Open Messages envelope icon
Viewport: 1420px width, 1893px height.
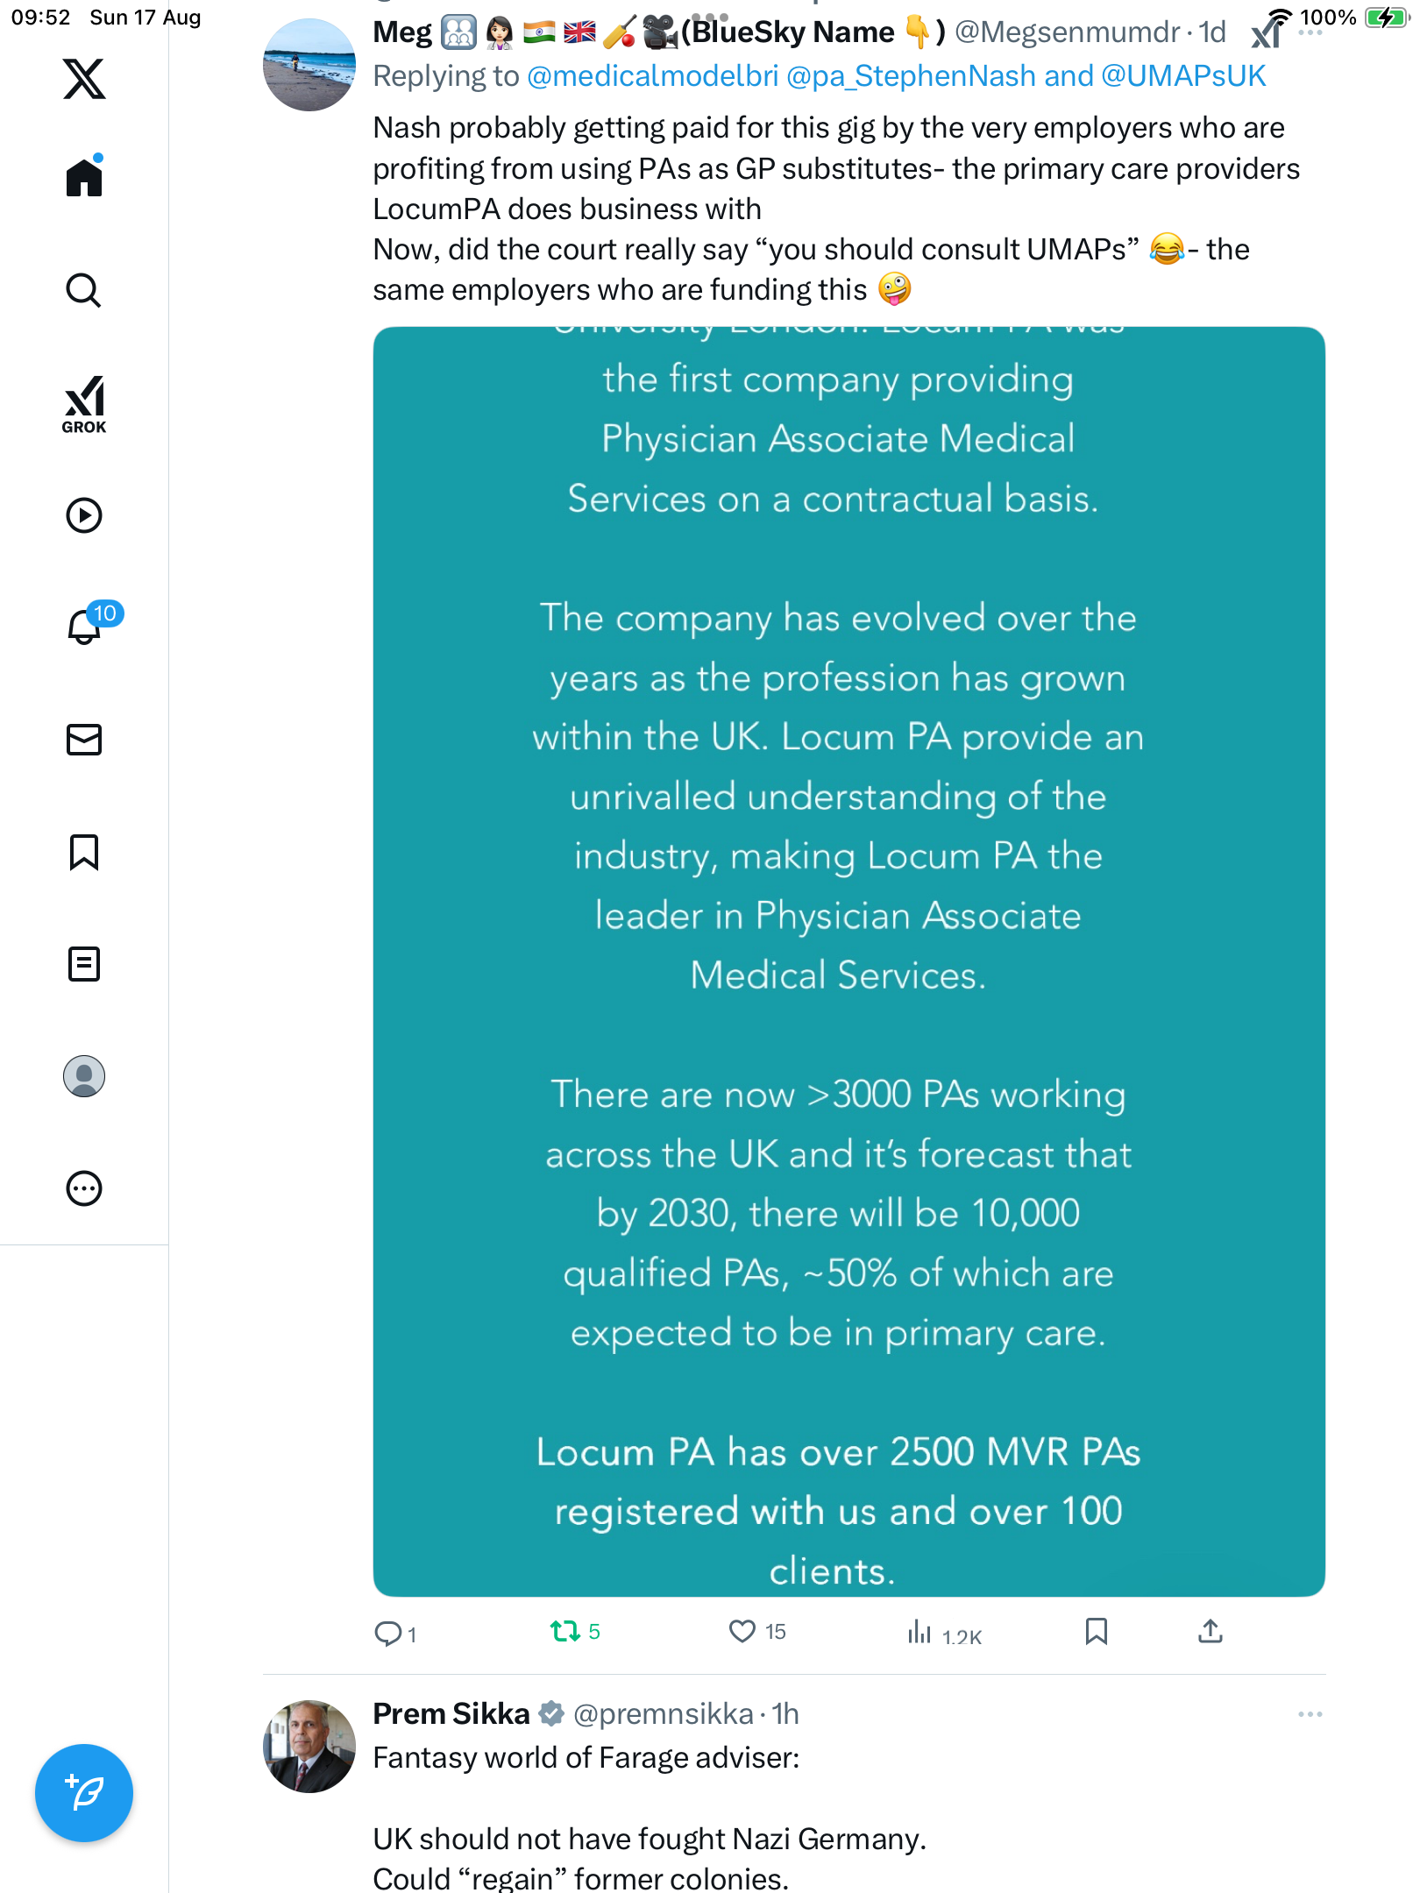pos(84,740)
